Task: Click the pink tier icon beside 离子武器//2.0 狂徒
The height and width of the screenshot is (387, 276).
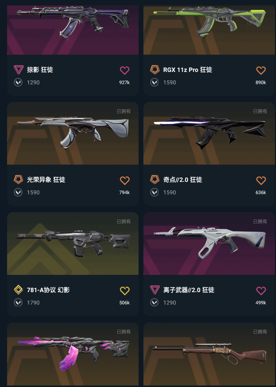Action: point(155,289)
